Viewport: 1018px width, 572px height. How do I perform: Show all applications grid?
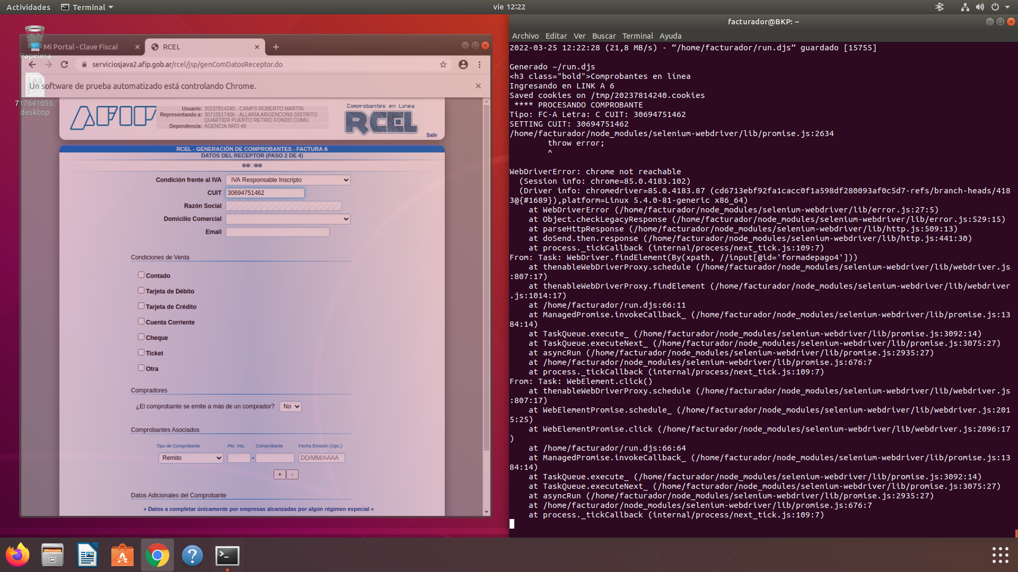1000,555
